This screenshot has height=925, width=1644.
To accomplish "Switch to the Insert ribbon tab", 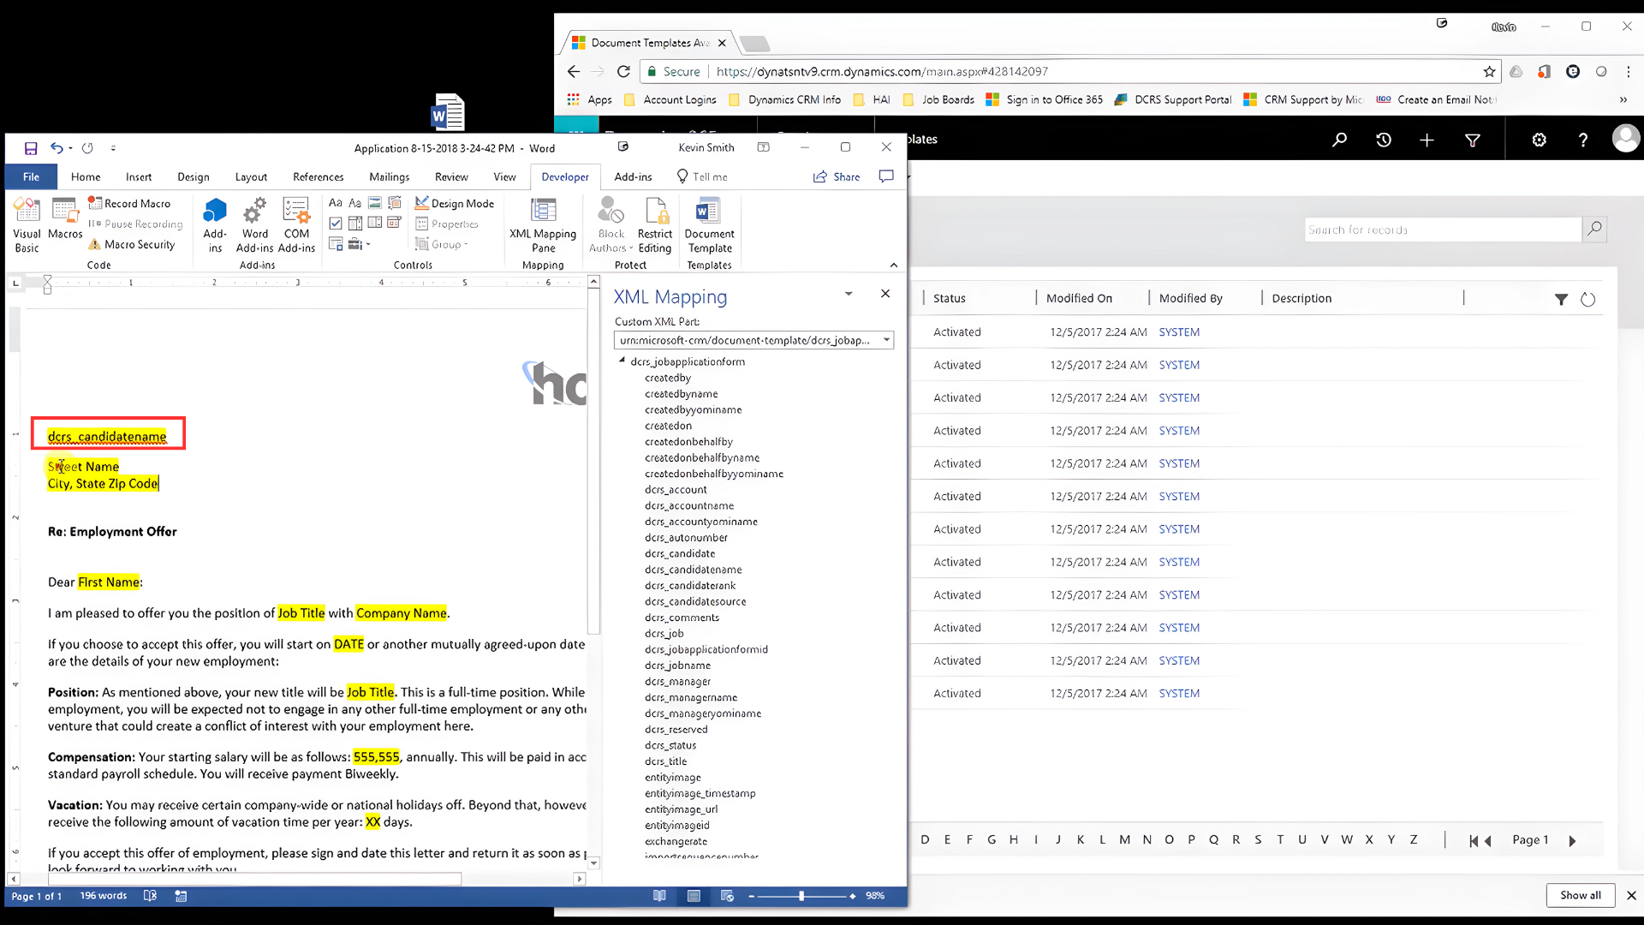I will (139, 176).
